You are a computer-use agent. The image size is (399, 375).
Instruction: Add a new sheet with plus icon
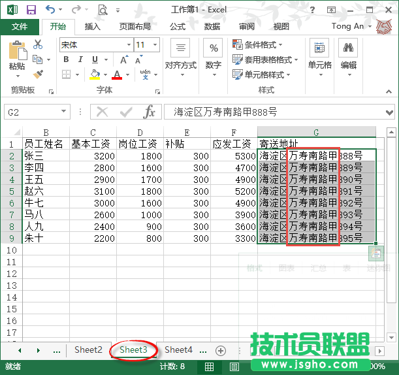coord(221,350)
